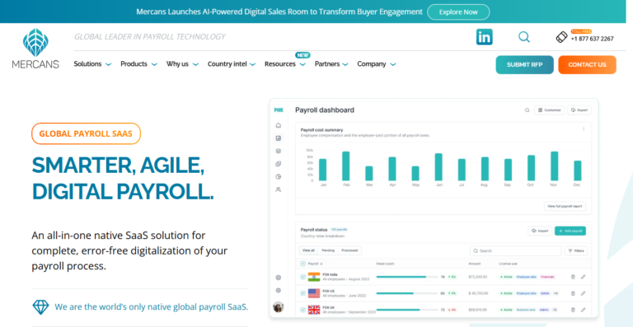Click the site search magnifier icon
The width and height of the screenshot is (633, 327).
pyautogui.click(x=524, y=37)
